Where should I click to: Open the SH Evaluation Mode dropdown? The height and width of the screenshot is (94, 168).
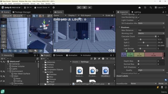click(151, 23)
